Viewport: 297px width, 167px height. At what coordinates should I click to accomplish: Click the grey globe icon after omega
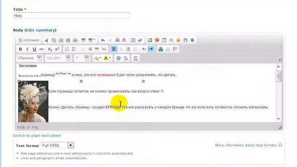[193, 40]
